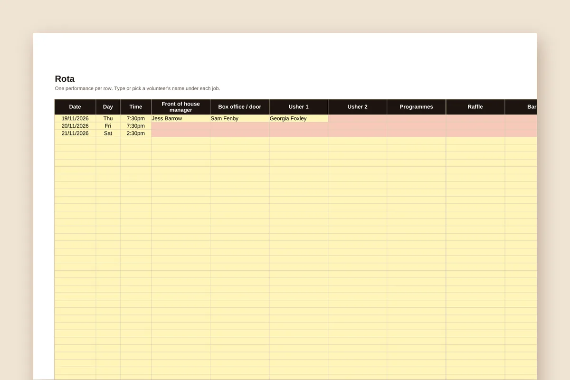This screenshot has height=380, width=570.
Task: Click the 'One performance per row' instruction text
Action: (x=137, y=88)
